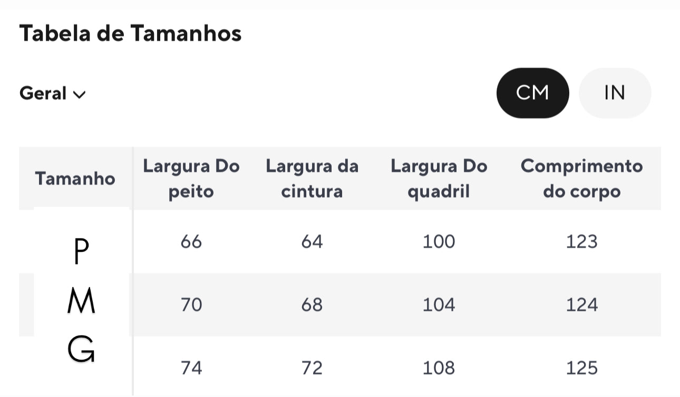This screenshot has width=680, height=397.
Task: Click the Largura Do peito column header
Action: point(192,178)
